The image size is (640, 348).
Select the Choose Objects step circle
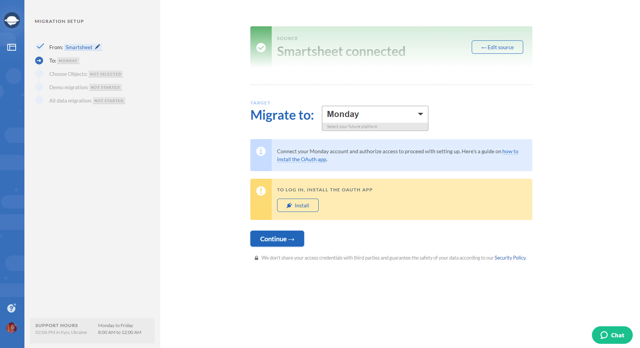tap(39, 74)
